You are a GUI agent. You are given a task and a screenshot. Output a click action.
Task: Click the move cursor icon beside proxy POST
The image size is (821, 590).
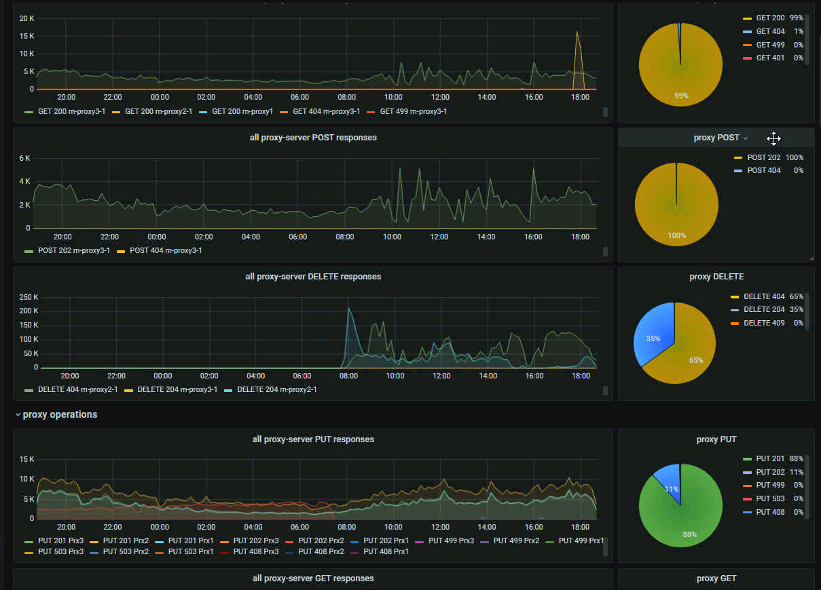(x=773, y=138)
